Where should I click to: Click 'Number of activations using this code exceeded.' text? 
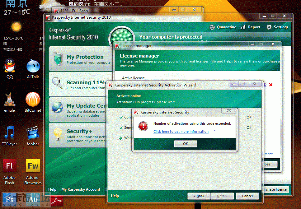(x=192, y=123)
